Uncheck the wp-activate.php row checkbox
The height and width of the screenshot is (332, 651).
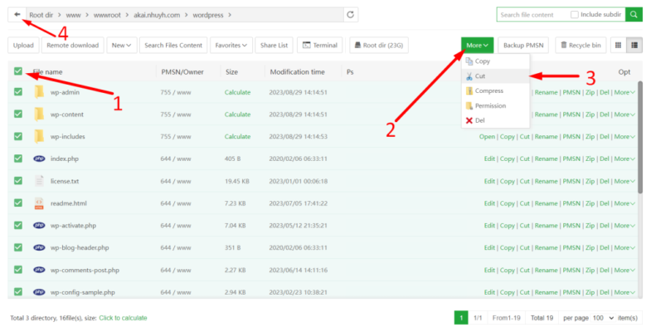[x=18, y=225]
